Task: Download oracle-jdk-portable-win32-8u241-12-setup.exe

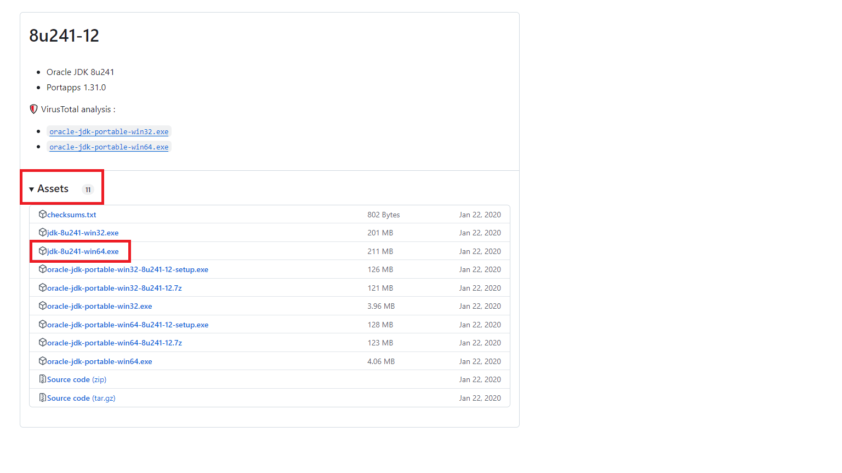Action: tap(128, 269)
